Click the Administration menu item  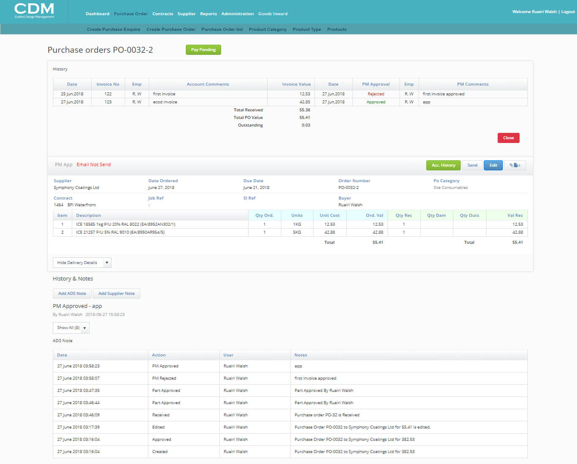point(237,14)
